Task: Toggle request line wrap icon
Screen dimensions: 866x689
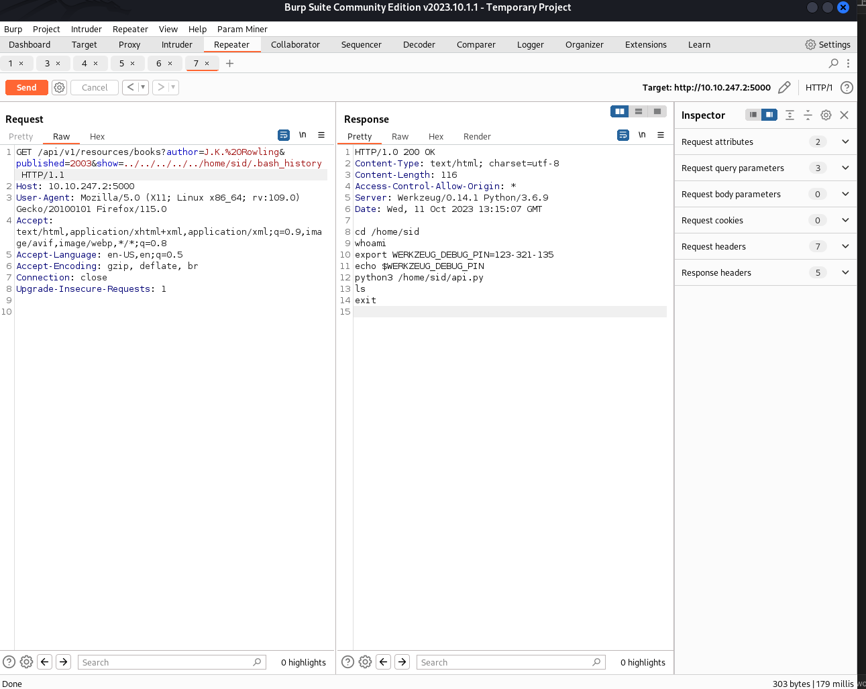Action: (284, 135)
